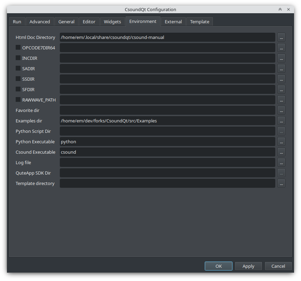This screenshot has width=301, height=281.
Task: Click the Python Executable field
Action: coord(168,142)
